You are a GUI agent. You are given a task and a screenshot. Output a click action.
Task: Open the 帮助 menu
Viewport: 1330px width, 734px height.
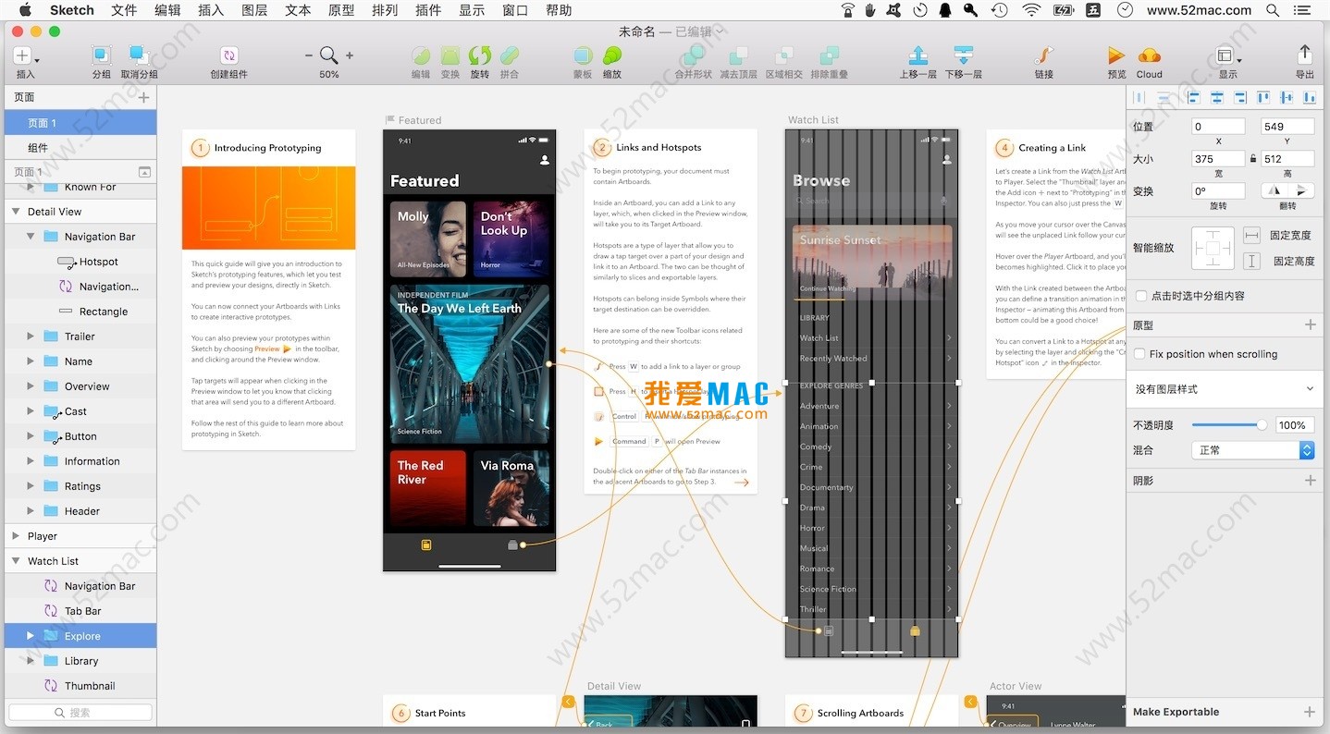pos(559,10)
